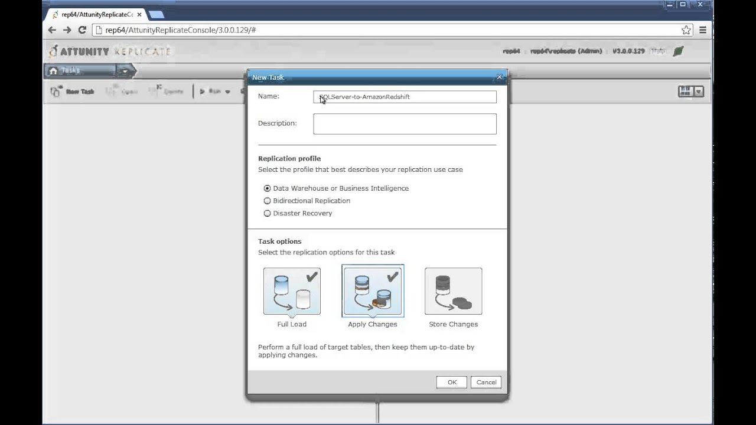Select Data Warehouse or Business Intelligence profile
This screenshot has width=756, height=425.
point(267,188)
